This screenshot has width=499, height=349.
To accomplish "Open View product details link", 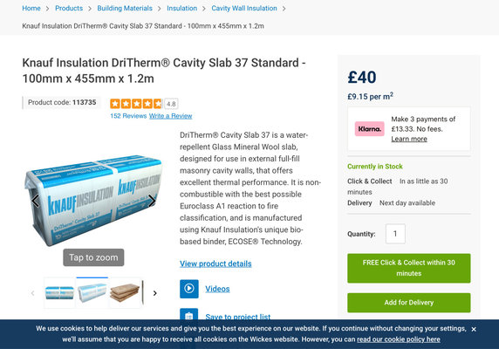I will [x=215, y=263].
